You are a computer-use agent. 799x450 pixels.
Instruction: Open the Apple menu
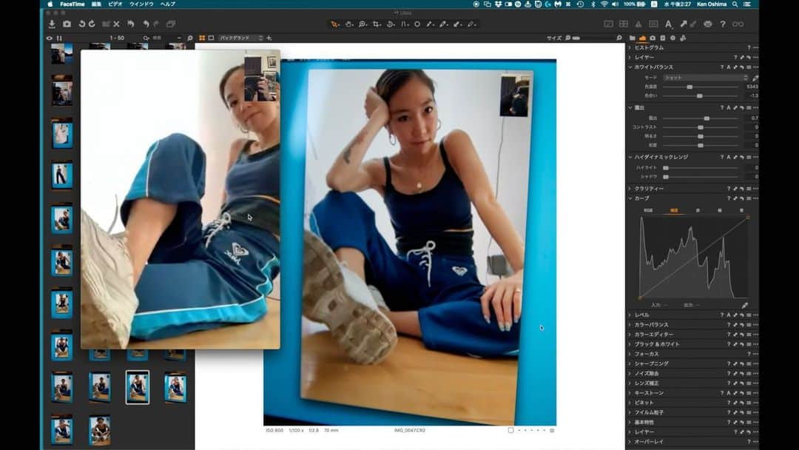[x=50, y=4]
